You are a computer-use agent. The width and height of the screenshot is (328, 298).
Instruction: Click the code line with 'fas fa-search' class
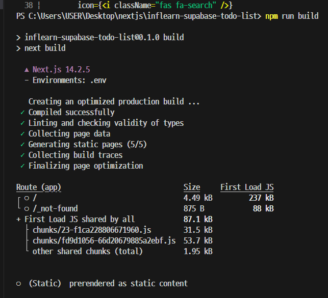tap(155, 5)
